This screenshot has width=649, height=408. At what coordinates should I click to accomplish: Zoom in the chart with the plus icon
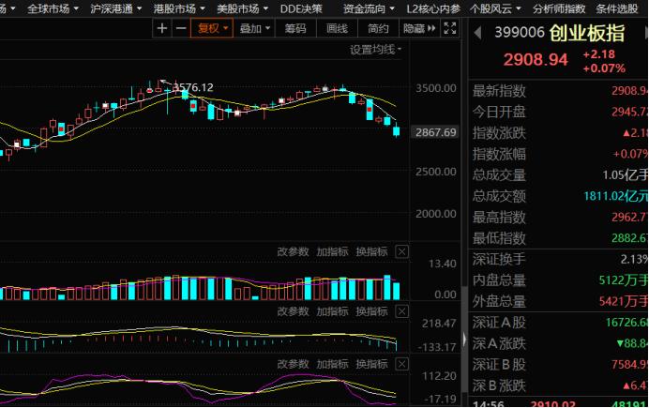click(x=162, y=28)
